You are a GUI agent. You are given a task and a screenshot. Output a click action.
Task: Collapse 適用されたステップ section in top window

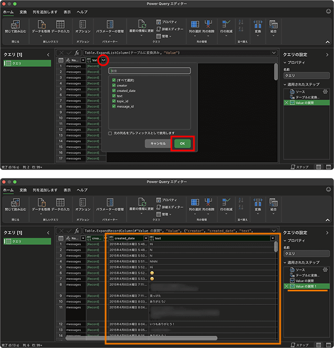[x=285, y=85]
